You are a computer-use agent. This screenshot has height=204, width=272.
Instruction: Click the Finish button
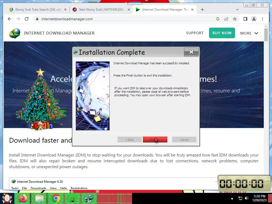(x=155, y=140)
